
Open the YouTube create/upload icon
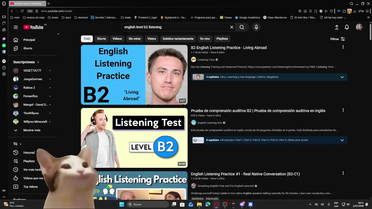(x=337, y=27)
